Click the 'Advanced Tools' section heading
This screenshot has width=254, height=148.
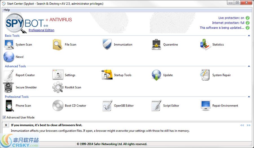[16, 66]
